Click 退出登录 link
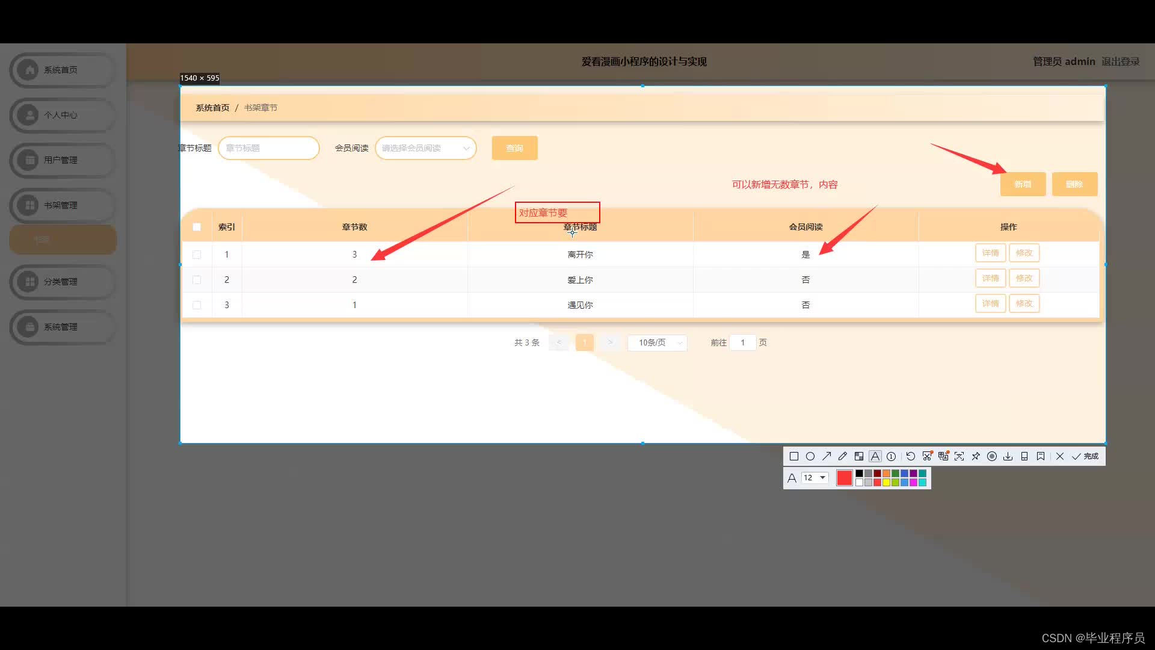 (1120, 61)
